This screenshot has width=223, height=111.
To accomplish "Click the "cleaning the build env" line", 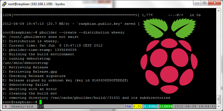I will [30, 94].
